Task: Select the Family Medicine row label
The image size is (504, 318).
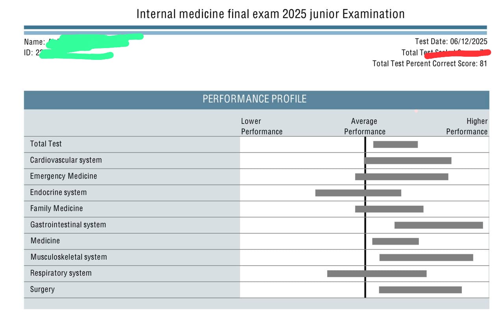Action: pos(56,208)
